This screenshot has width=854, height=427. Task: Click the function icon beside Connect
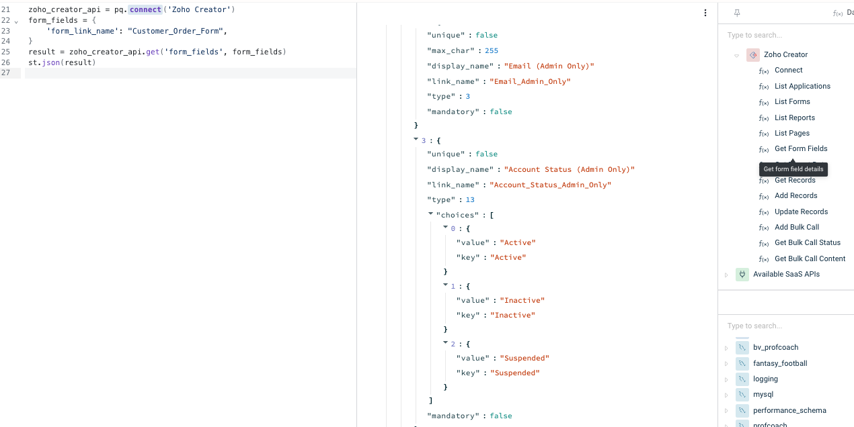point(764,70)
